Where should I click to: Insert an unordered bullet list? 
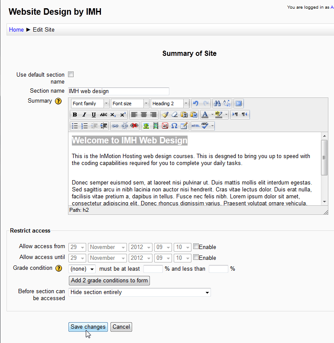[75, 126]
